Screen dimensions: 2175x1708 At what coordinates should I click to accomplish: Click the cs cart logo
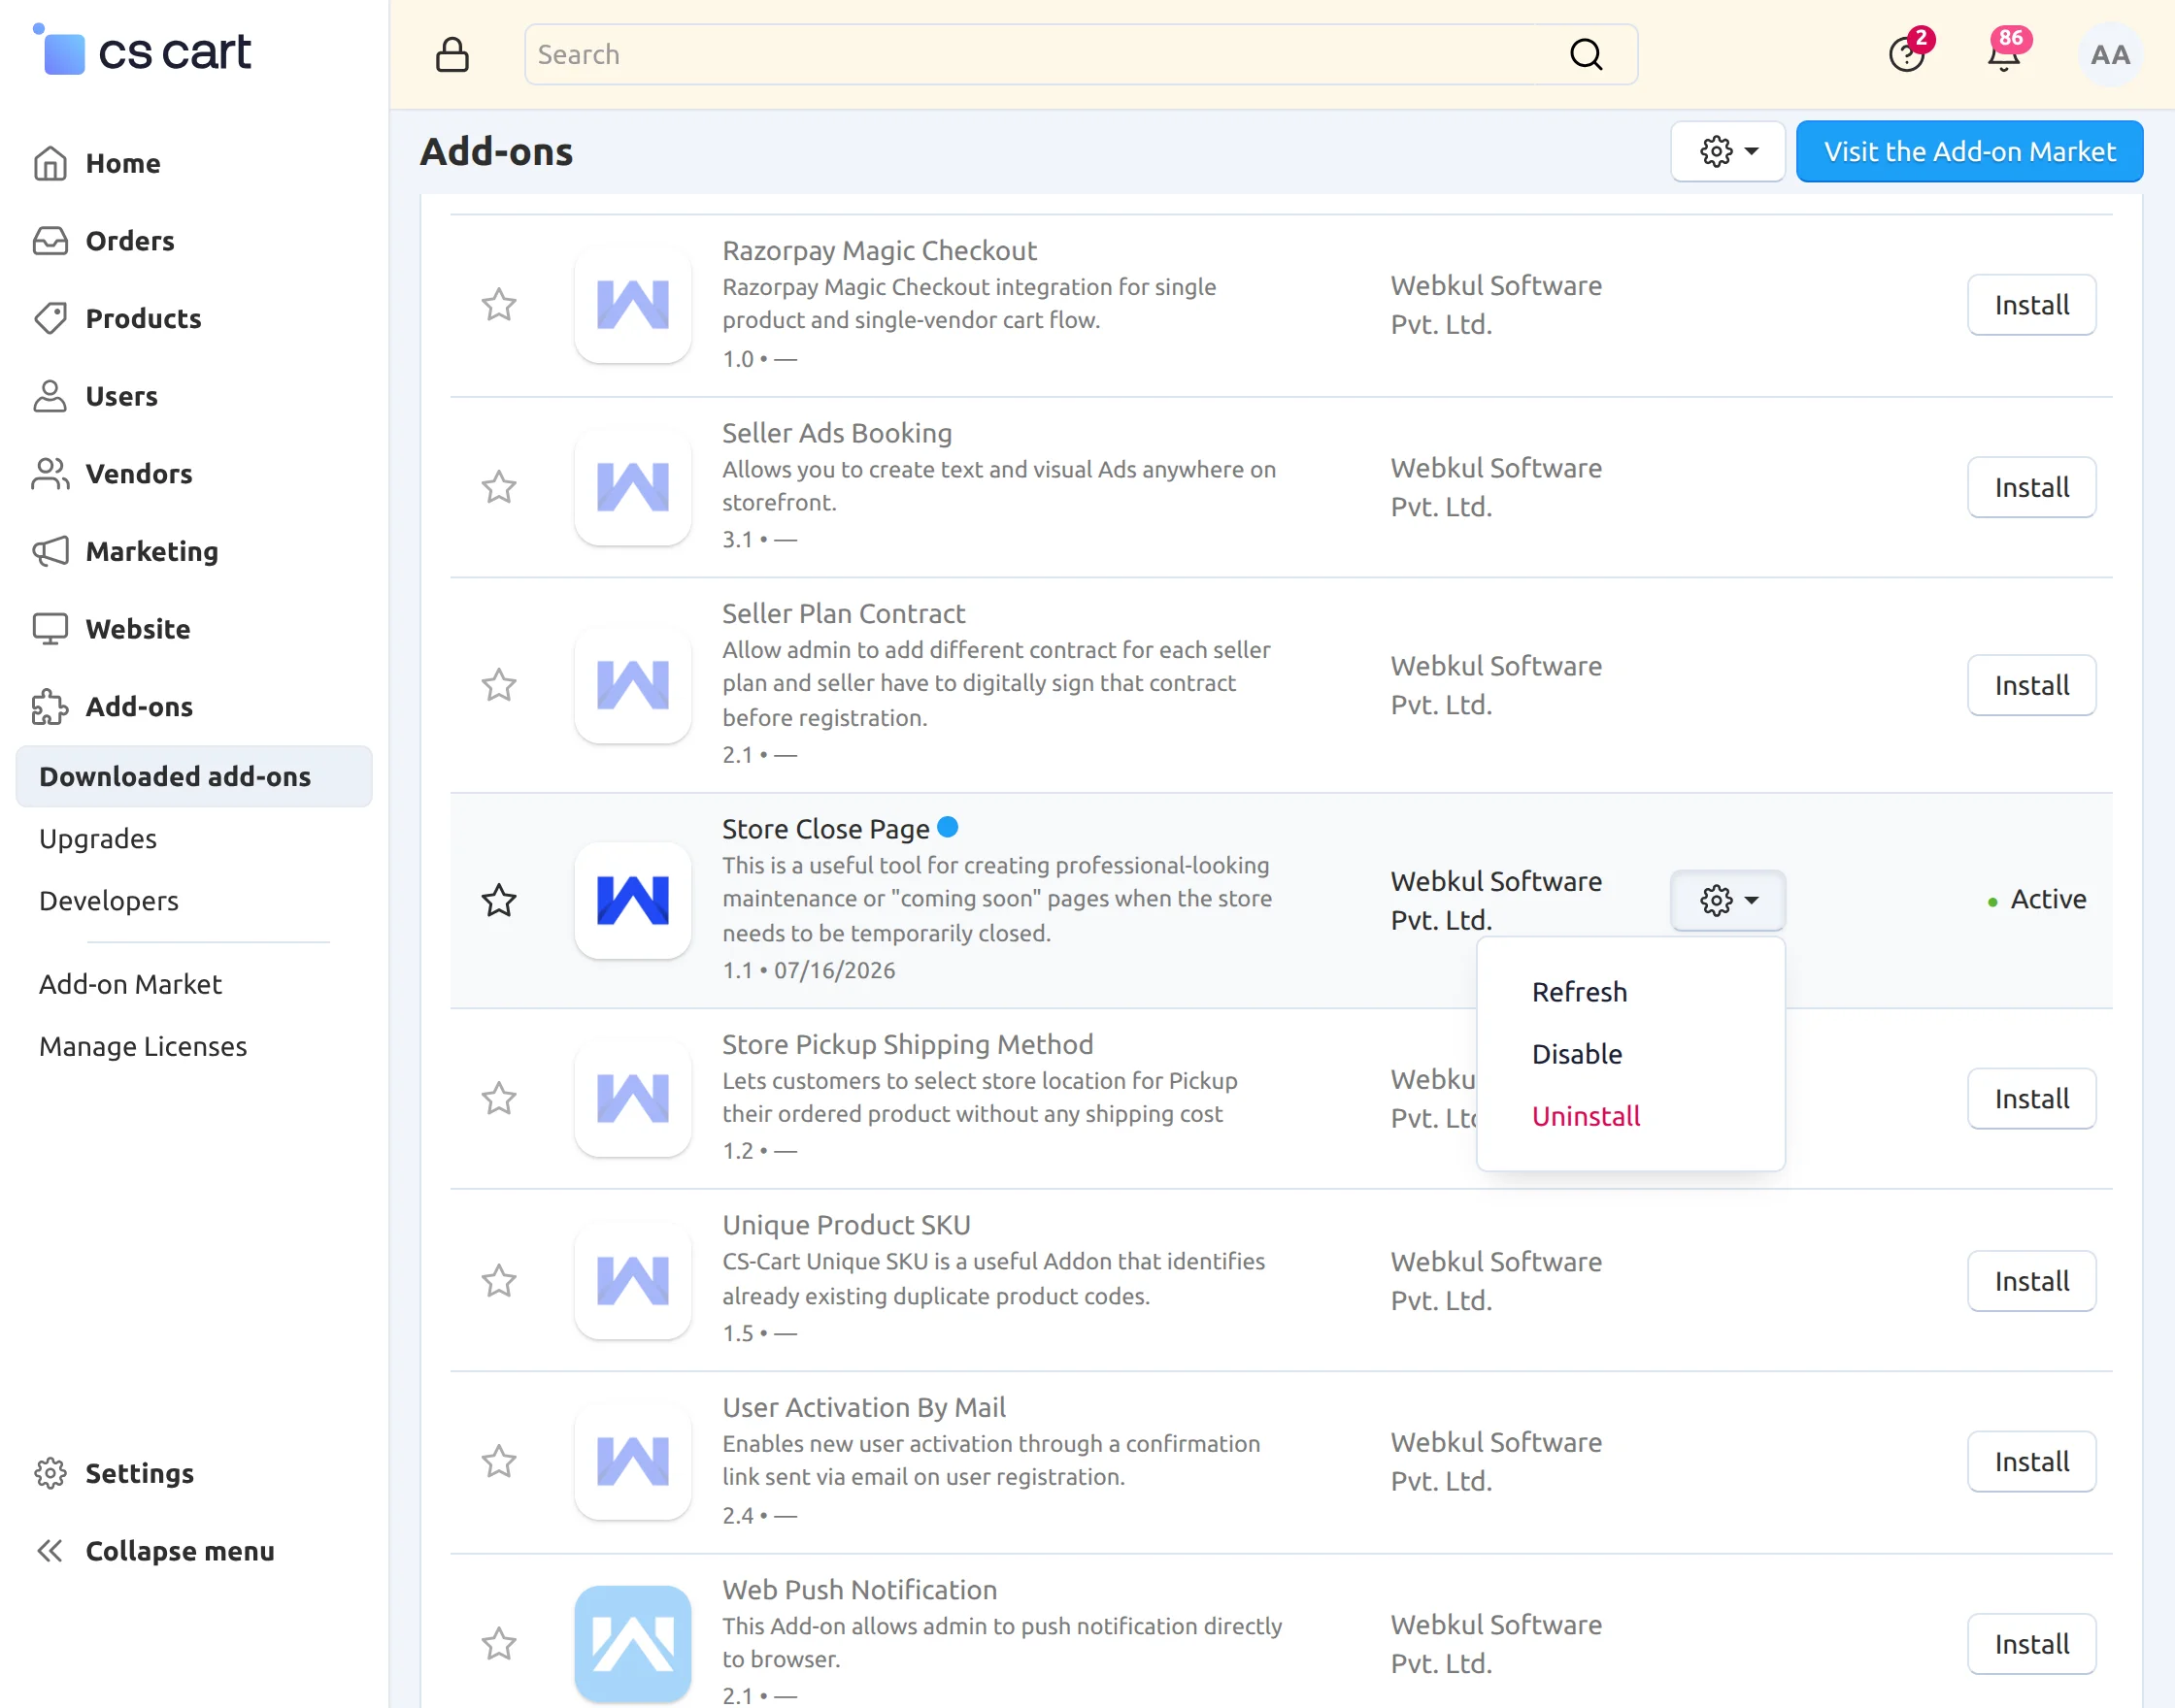pos(142,51)
